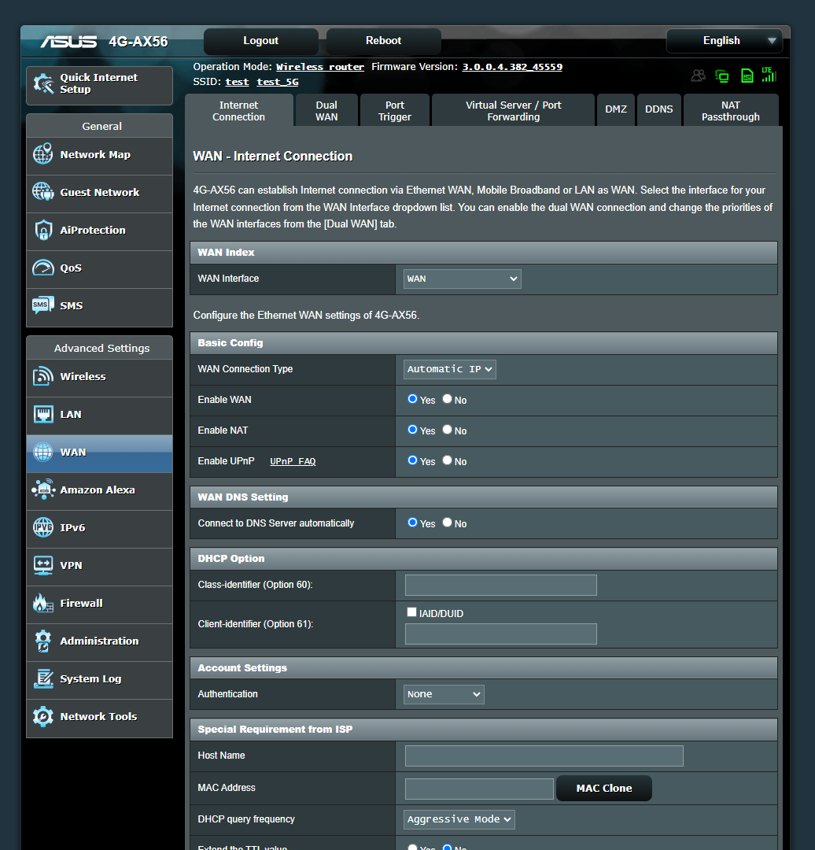Click the Wireless router operation mode link
This screenshot has height=850, width=815.
320,67
